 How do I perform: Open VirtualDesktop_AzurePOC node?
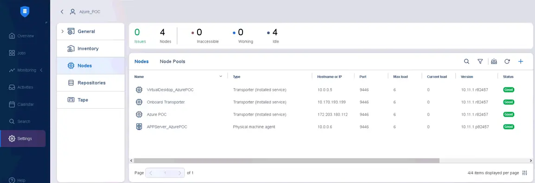pyautogui.click(x=170, y=90)
